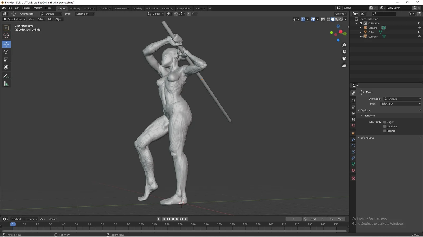
Task: Click the Object menu in the 3D viewport header
Action: click(59, 19)
